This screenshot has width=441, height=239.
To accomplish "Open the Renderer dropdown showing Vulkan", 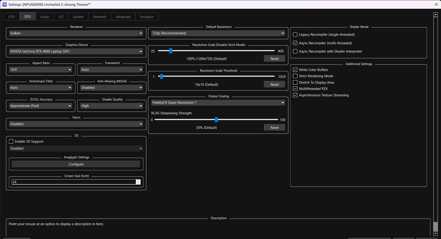I will pyautogui.click(x=76, y=33).
